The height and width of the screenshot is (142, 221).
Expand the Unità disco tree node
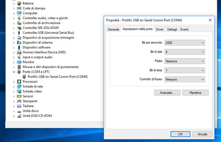(14, 111)
